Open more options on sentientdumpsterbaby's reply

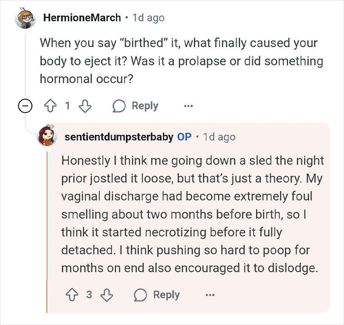pos(210,295)
